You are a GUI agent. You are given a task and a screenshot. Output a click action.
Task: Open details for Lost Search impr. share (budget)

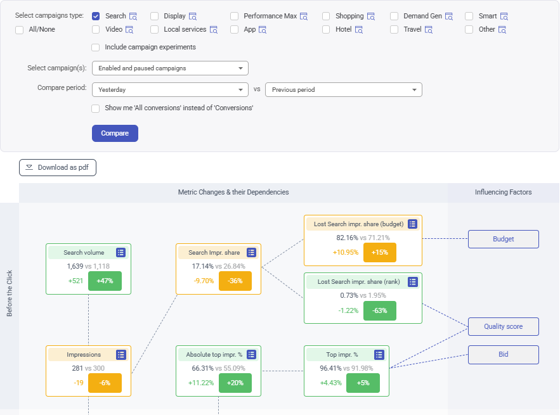413,224
